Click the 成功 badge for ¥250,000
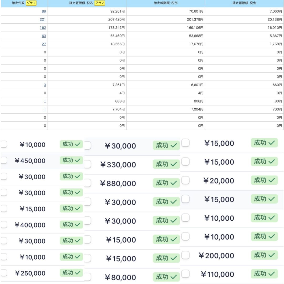This screenshot has height=284, width=284. point(71,273)
